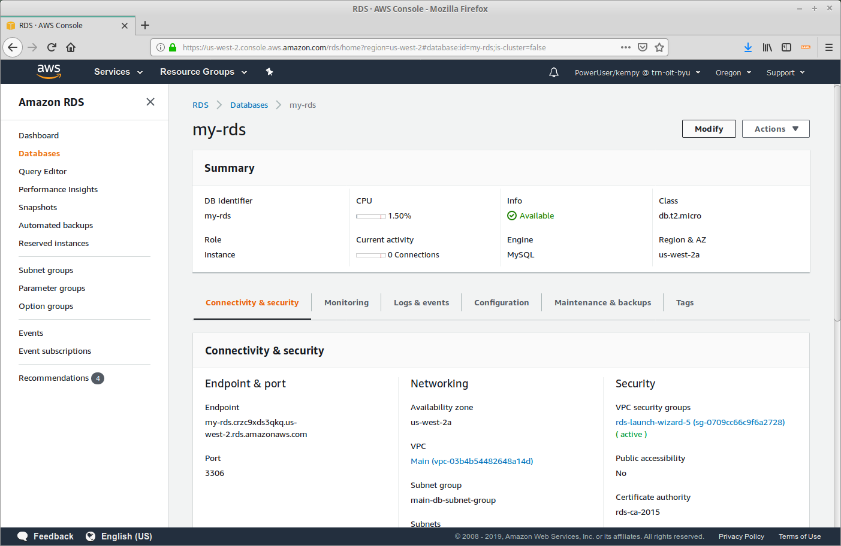Viewport: 841px width, 546px height.
Task: Open Events in the sidebar
Action: (x=31, y=333)
